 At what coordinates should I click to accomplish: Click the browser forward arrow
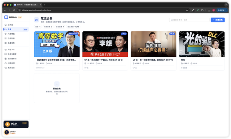point(10,10)
